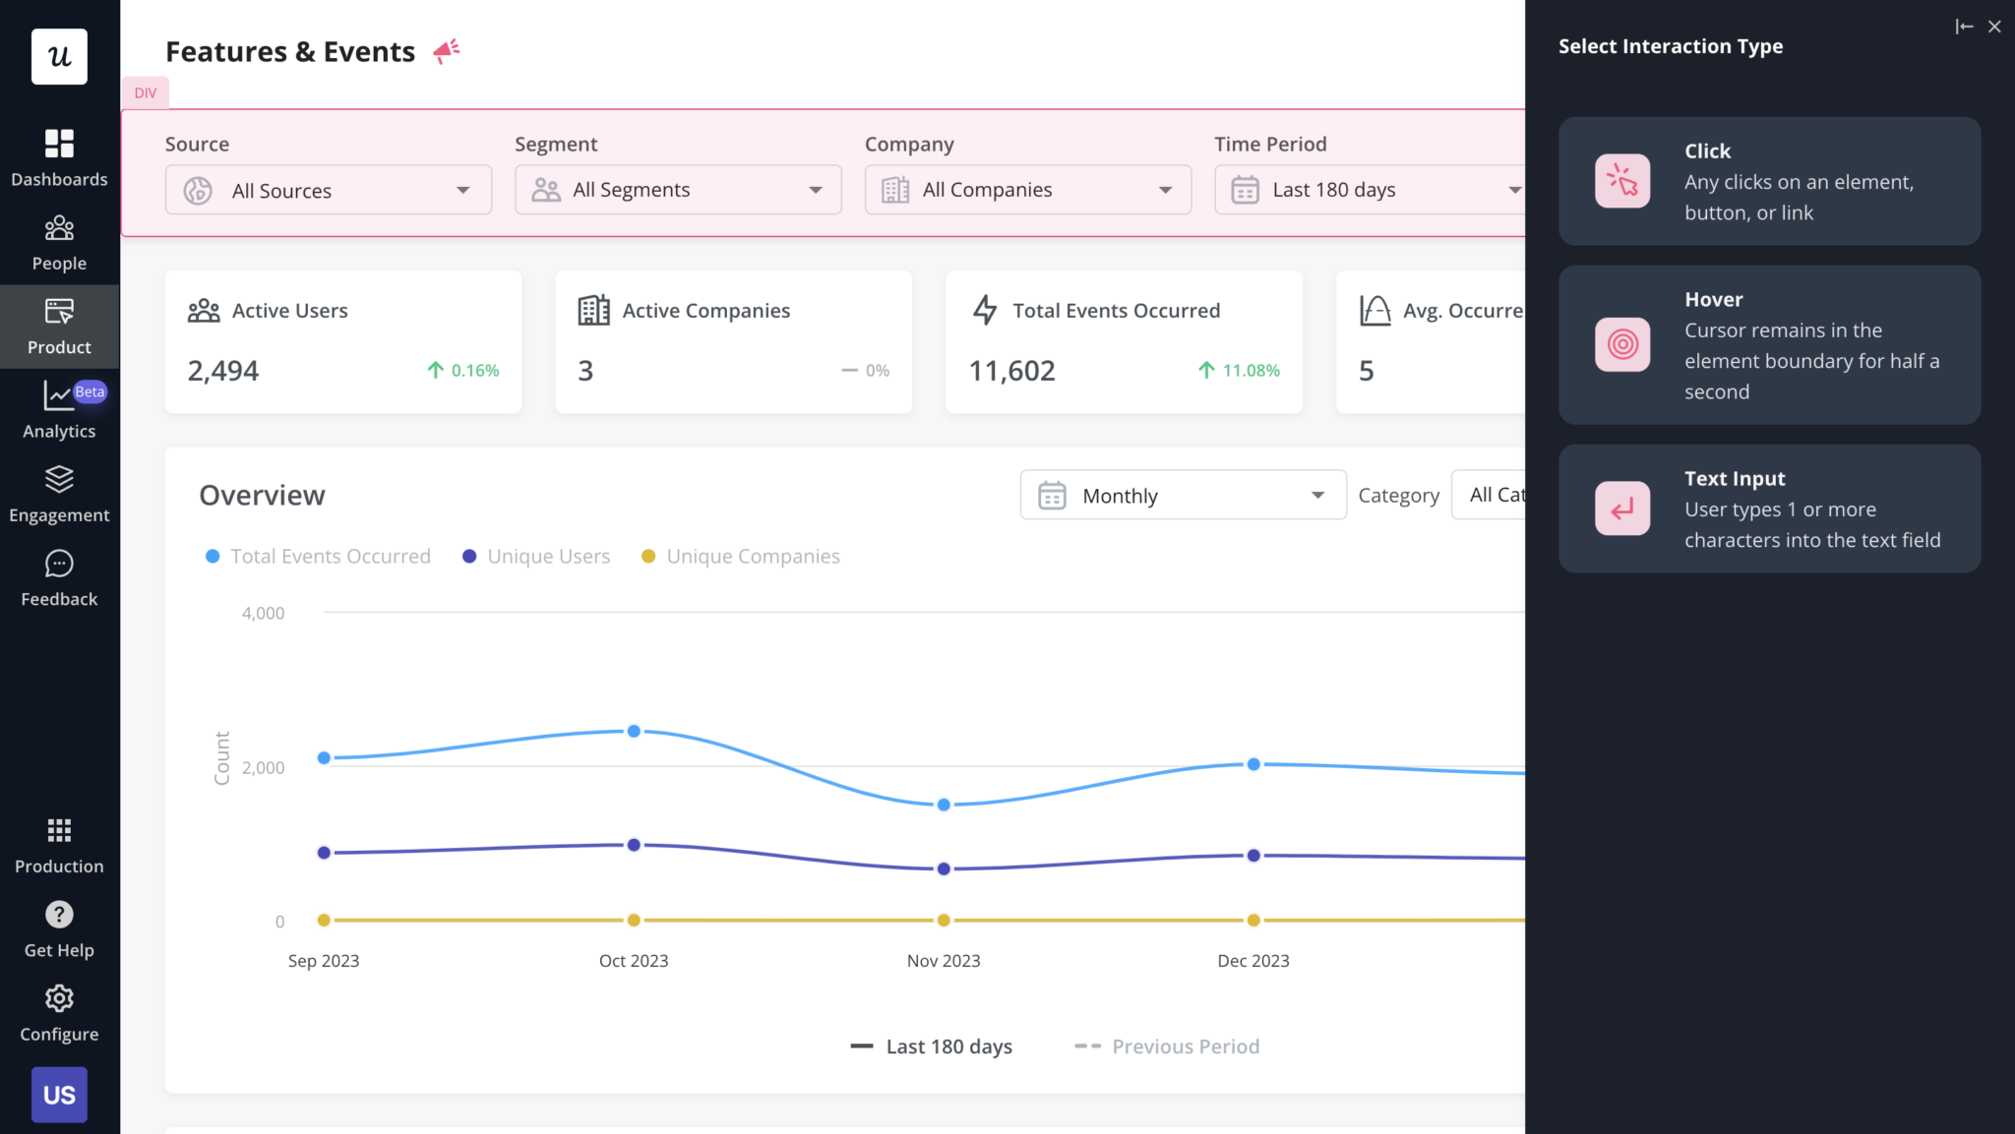Open Get Help from sidebar

click(x=59, y=927)
